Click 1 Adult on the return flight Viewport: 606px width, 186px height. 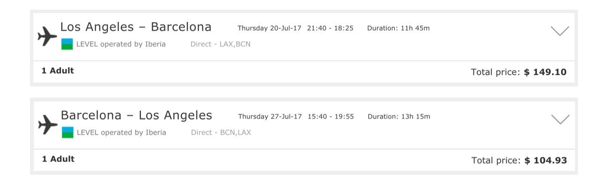click(x=58, y=159)
